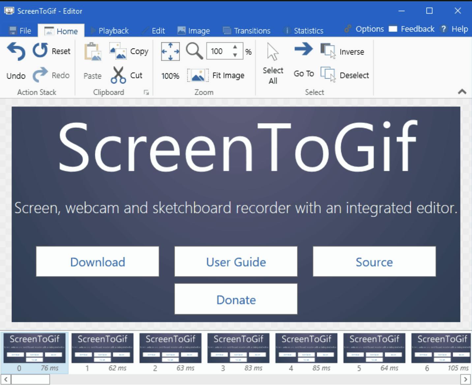This screenshot has width=472, height=385.
Task: Click the Go To arrow icon
Action: [304, 49]
